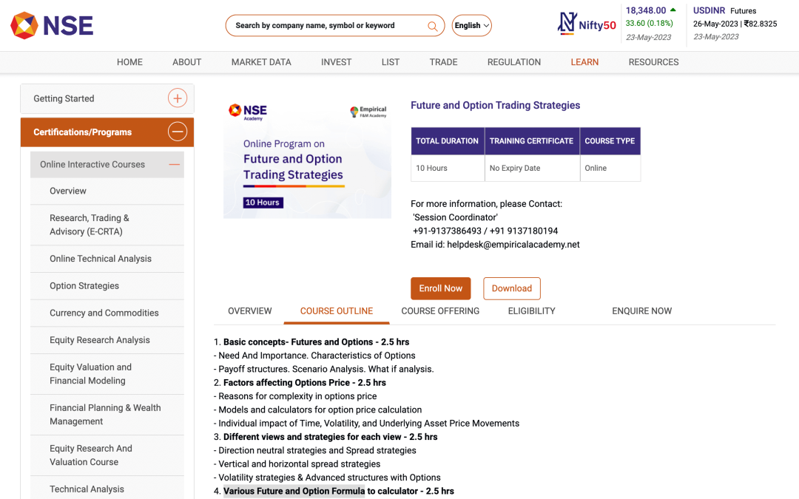Open the LEARN menu

(584, 62)
